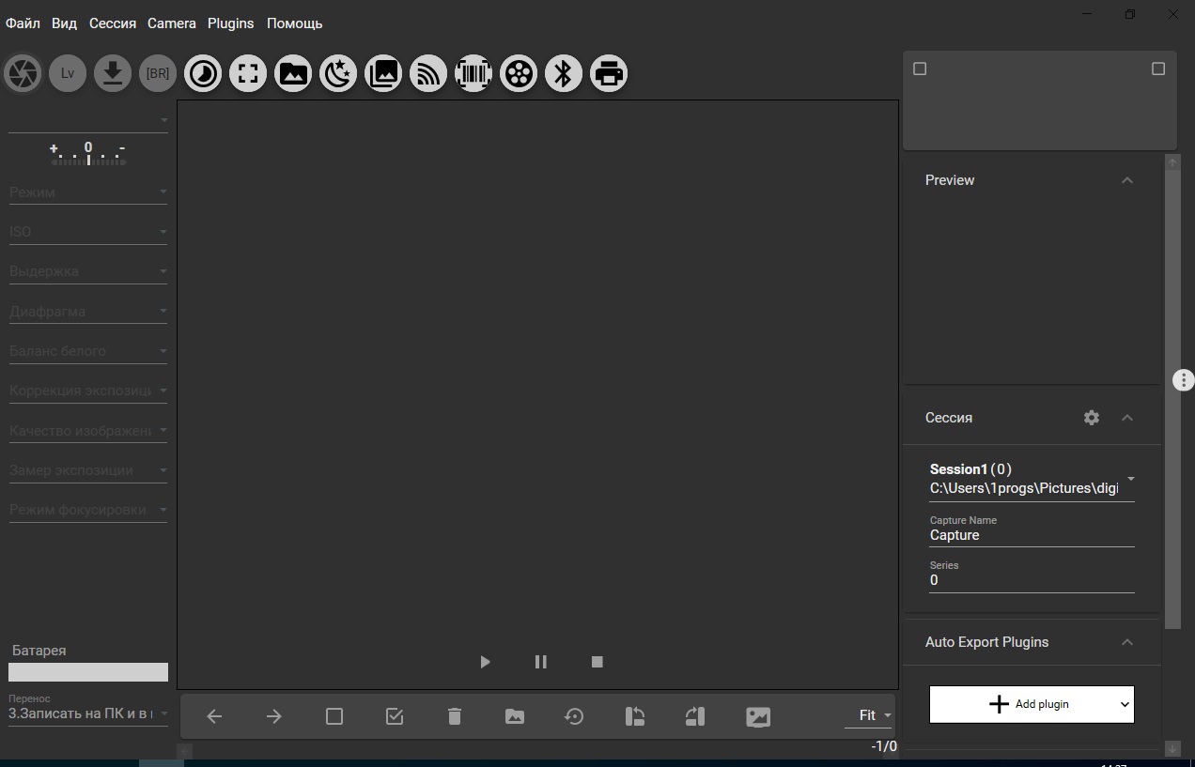Viewport: 1195px width, 767px height.
Task: Open the Качество изображения dropdown
Action: click(x=88, y=431)
